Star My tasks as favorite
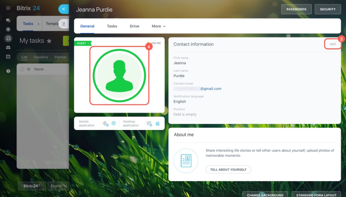Image resolution: width=346 pixels, height=197 pixels. point(49,41)
